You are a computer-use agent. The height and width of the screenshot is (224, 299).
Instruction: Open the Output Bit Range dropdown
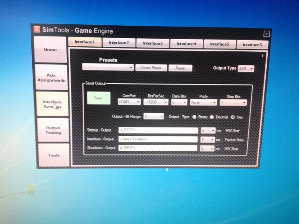154,116
